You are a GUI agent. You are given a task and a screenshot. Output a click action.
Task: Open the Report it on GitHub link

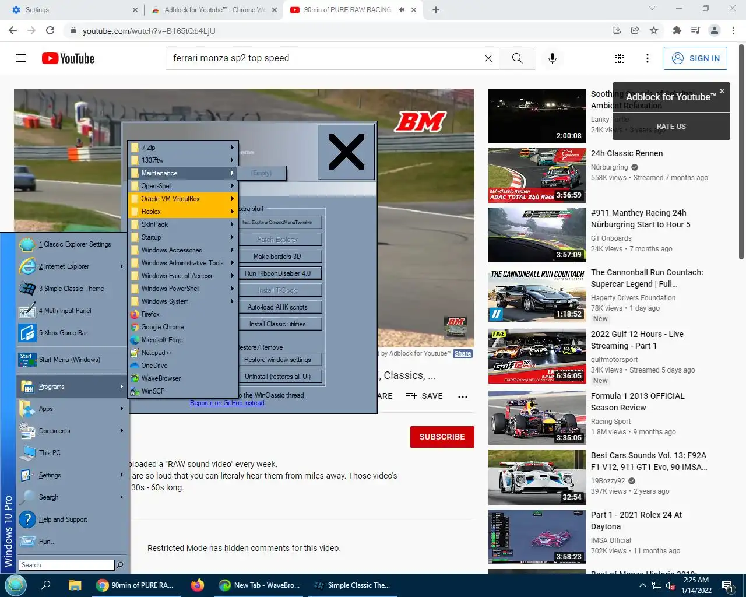point(227,403)
